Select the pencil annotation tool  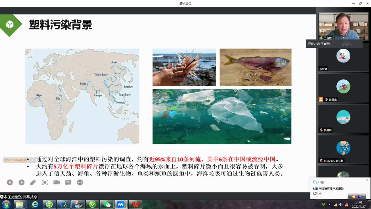point(33,182)
